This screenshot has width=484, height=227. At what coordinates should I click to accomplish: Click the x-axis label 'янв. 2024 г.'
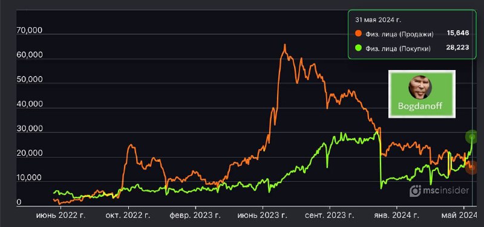tap(396, 215)
